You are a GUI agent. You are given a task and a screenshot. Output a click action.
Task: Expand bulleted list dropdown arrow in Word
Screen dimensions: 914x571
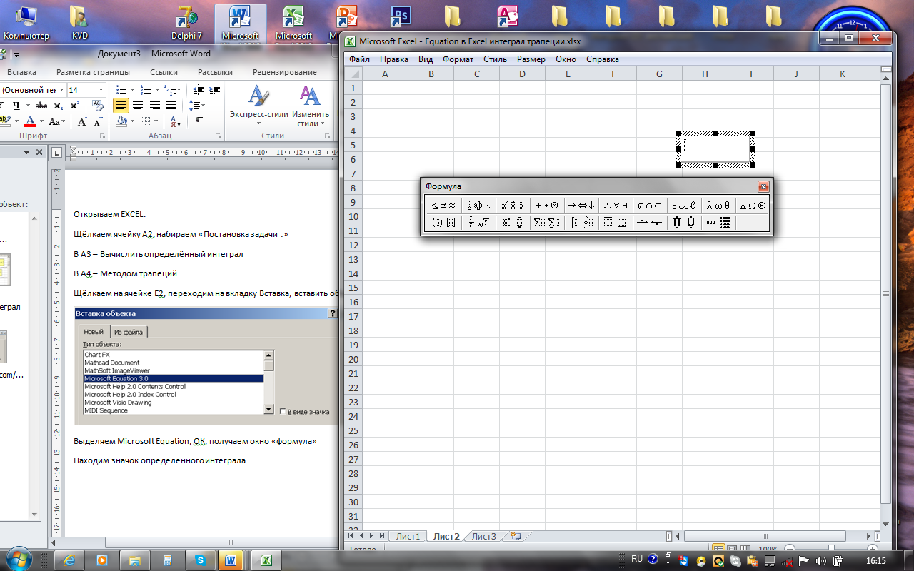click(x=132, y=90)
